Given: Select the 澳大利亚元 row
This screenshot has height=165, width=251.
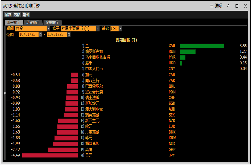Looking at the screenshot, I should pyautogui.click(x=126, y=109).
